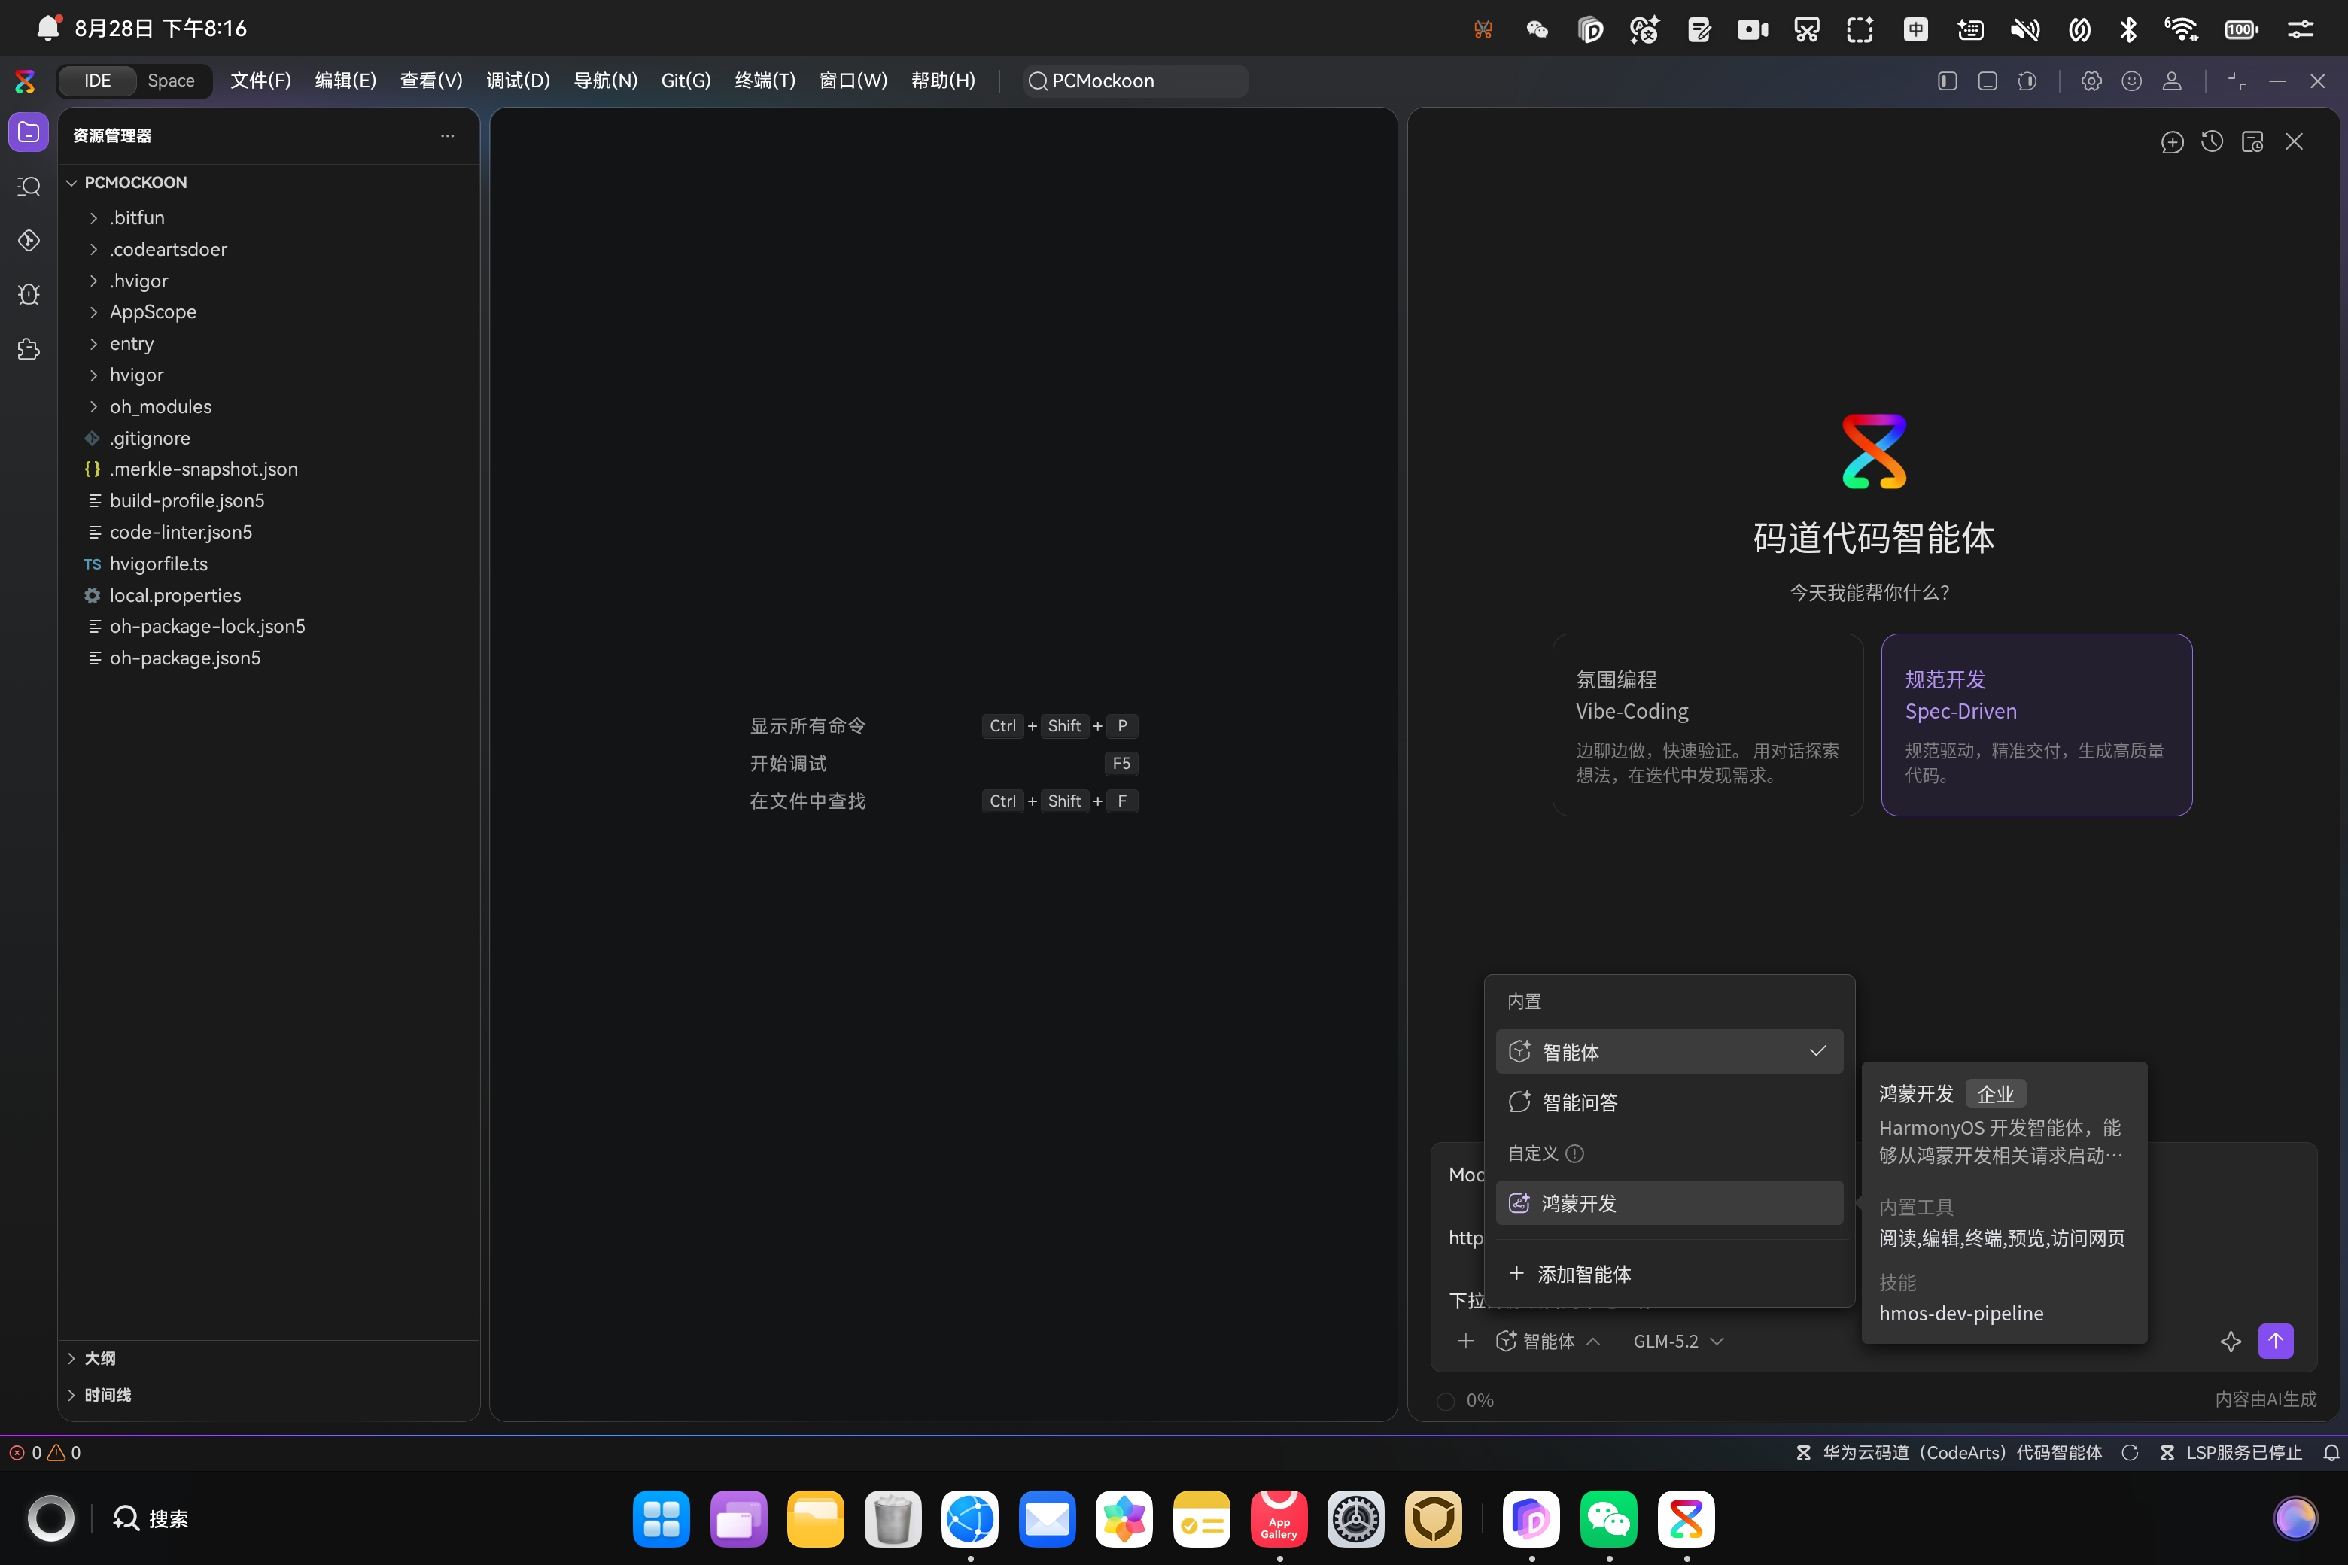Open the Git(G) menu

coord(686,81)
